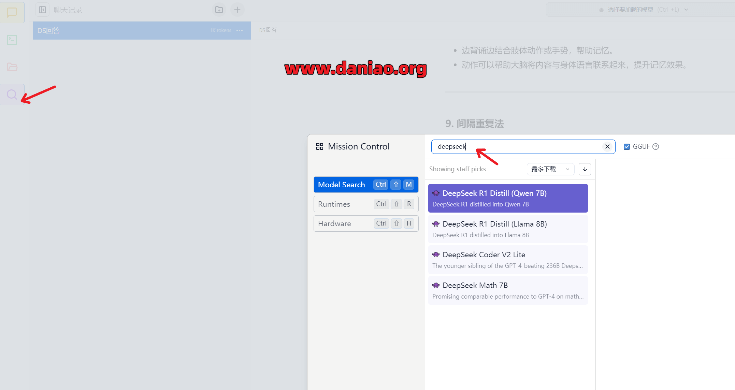Create new chat with plus icon
Image resolution: width=735 pixels, height=390 pixels.
tap(237, 10)
